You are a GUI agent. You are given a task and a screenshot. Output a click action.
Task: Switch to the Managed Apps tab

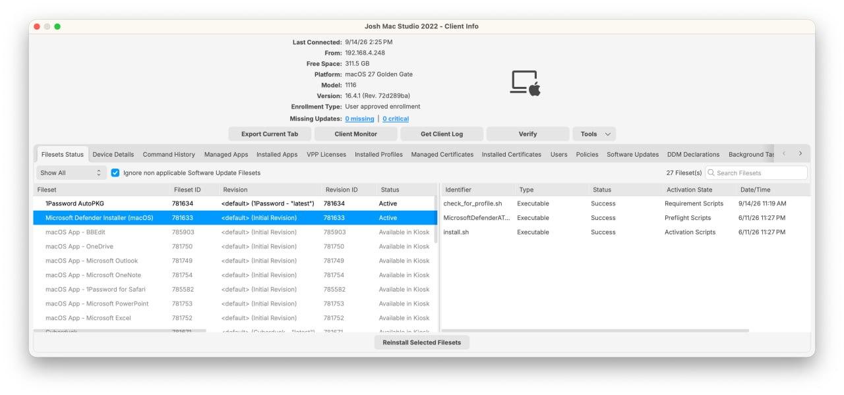pyautogui.click(x=226, y=155)
